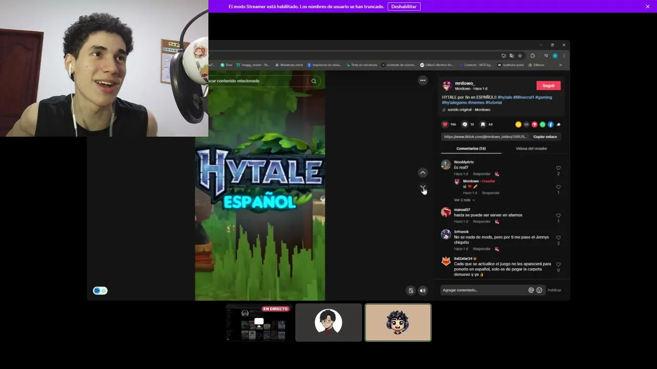Click the Hytale Español video player

pos(260,186)
